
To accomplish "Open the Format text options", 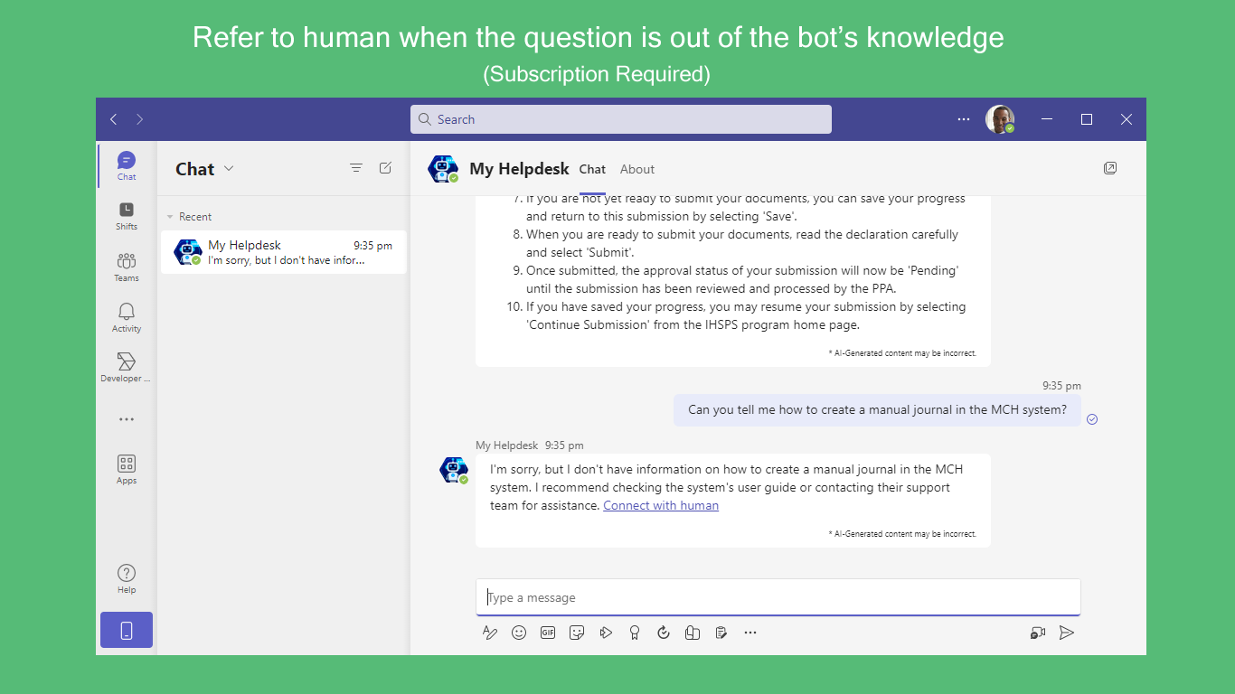I will 490,633.
